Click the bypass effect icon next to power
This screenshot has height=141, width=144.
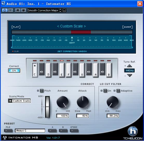coord(11,10)
